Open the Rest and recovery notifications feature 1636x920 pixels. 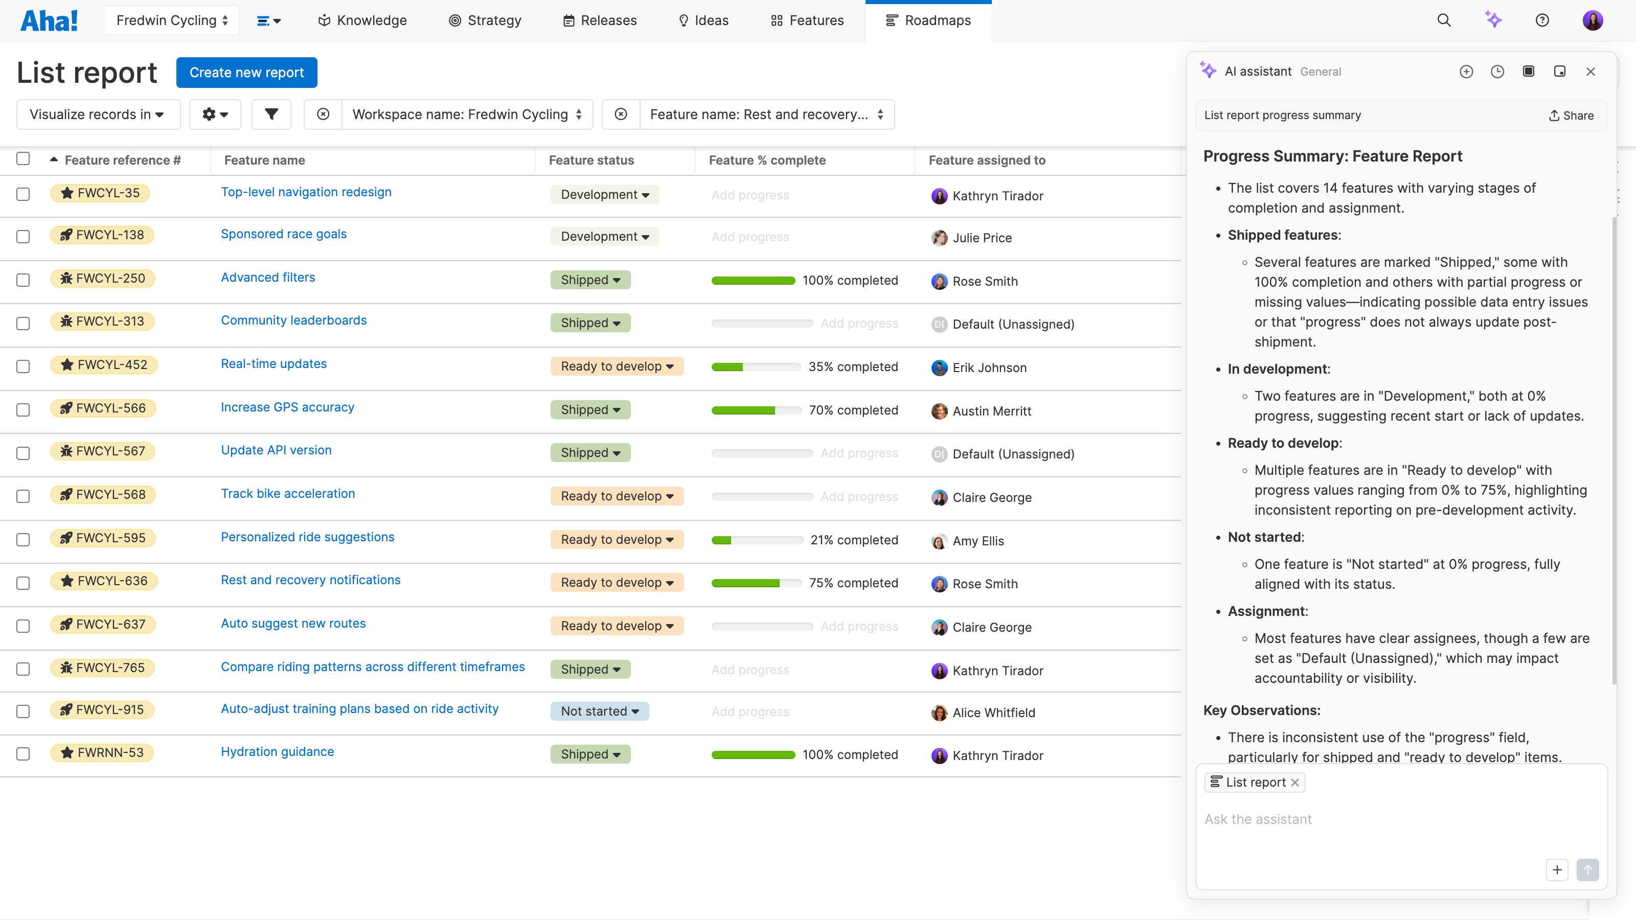(310, 580)
